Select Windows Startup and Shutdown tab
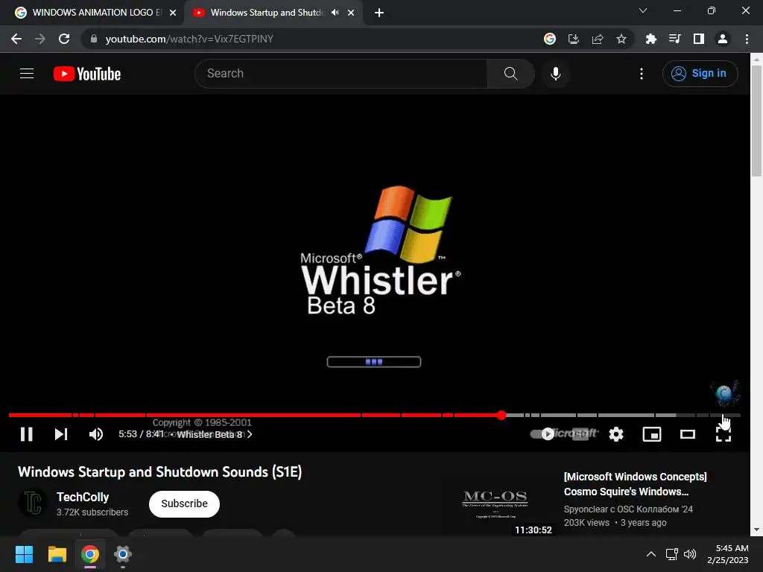This screenshot has height=572, width=763. [x=267, y=13]
